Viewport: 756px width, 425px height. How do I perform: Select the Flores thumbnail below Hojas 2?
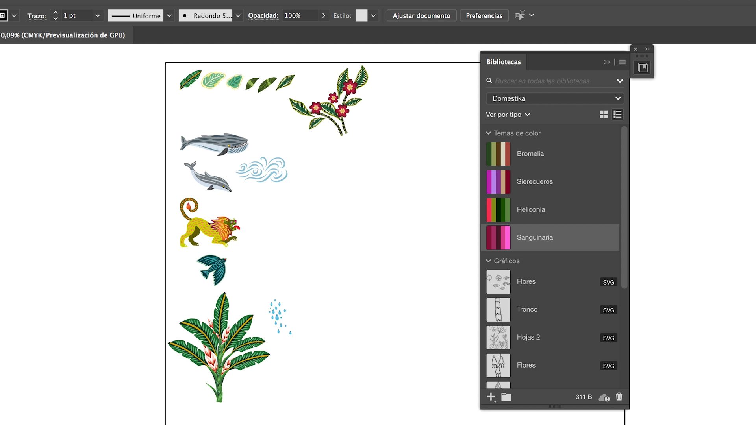point(498,366)
